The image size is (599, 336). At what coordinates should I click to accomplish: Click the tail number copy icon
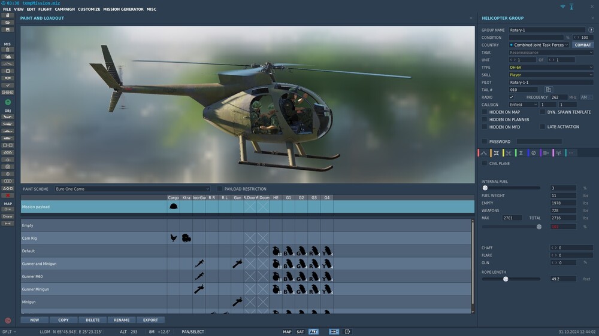(x=548, y=90)
